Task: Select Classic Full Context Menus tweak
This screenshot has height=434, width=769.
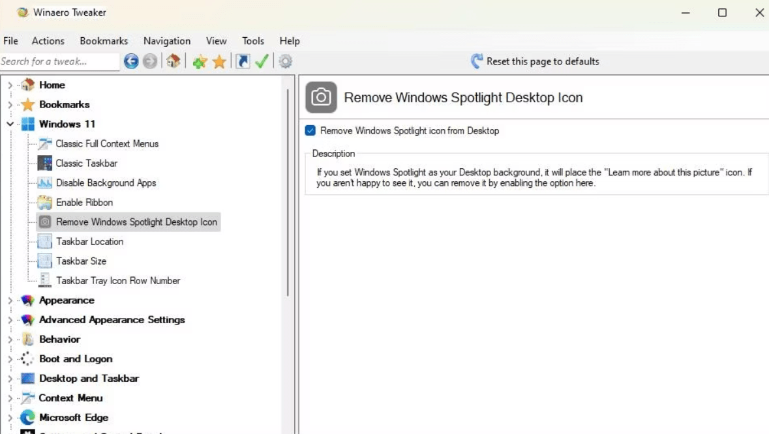Action: coord(108,143)
